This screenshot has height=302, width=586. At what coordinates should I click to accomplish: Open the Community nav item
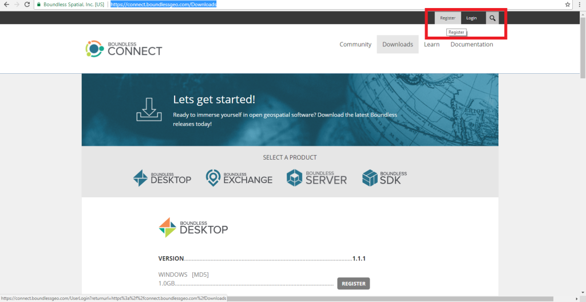355,45
